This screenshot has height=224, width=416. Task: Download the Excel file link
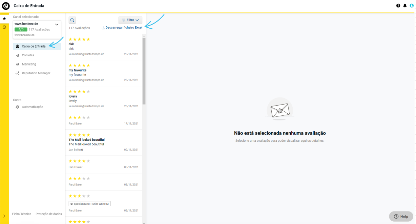coord(122,28)
